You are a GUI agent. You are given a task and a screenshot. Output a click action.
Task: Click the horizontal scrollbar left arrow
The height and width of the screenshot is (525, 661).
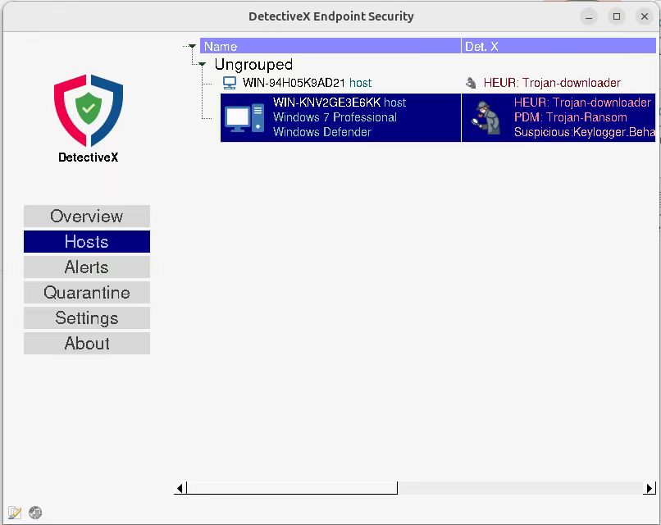(180, 488)
